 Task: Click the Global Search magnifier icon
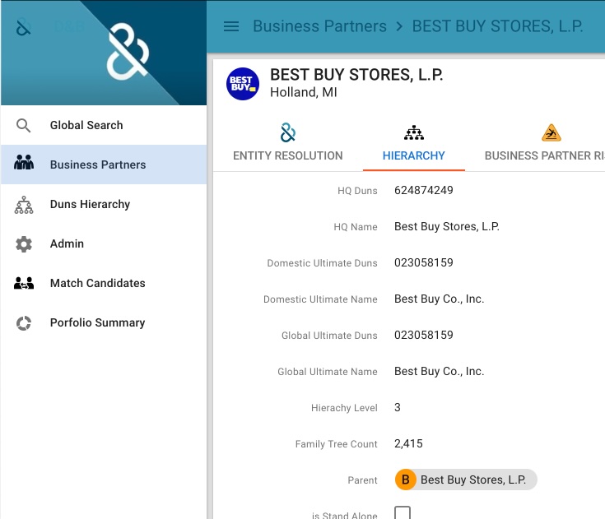(24, 125)
